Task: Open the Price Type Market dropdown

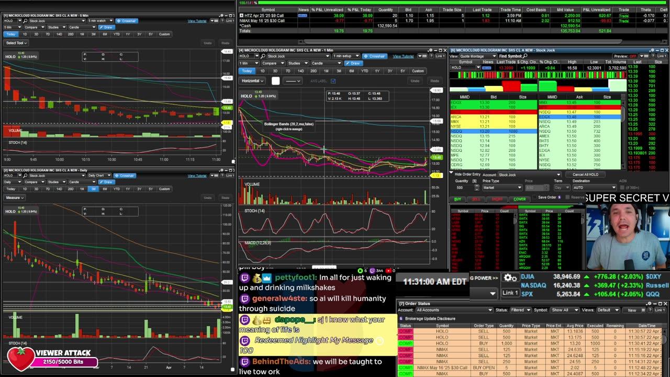Action: [502, 187]
